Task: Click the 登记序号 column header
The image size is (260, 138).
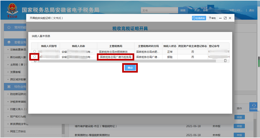Action: (214, 46)
